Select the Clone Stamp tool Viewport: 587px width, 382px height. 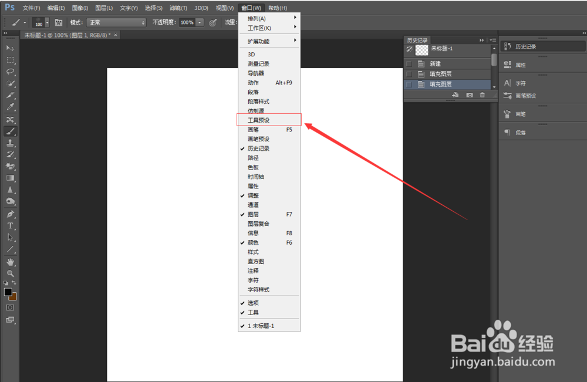10,143
